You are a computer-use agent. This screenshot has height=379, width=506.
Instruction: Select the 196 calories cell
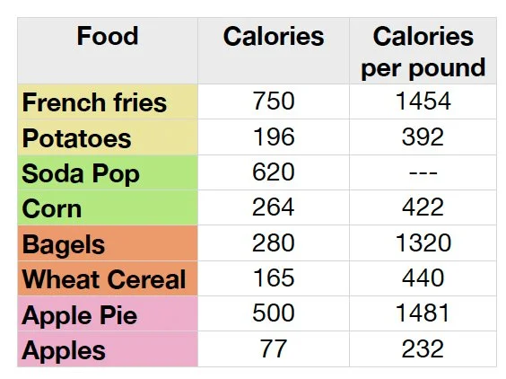274,137
